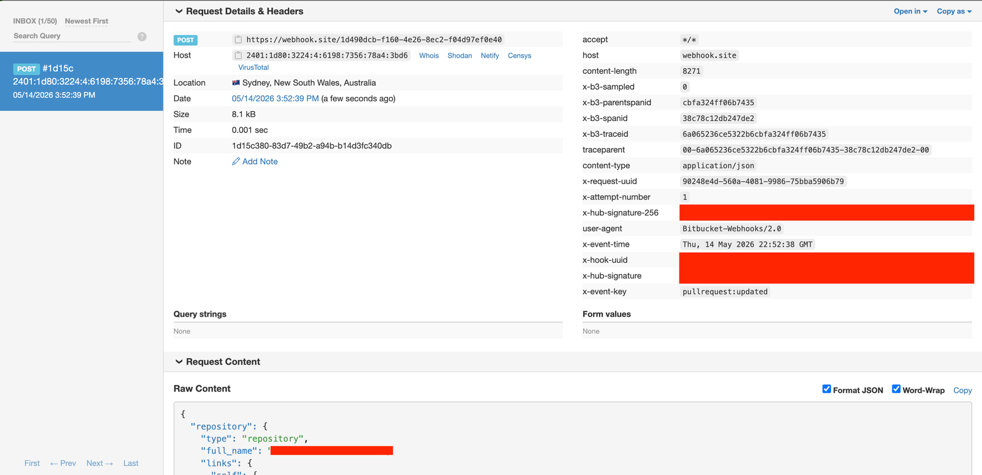Go to First page of requests
Image resolution: width=982 pixels, height=475 pixels.
point(32,463)
